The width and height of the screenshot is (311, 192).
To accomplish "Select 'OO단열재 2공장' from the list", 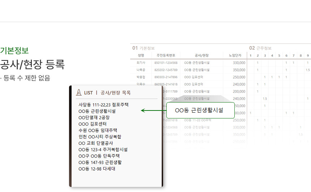I will click(x=94, y=117).
